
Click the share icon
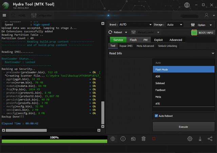pos(210,139)
